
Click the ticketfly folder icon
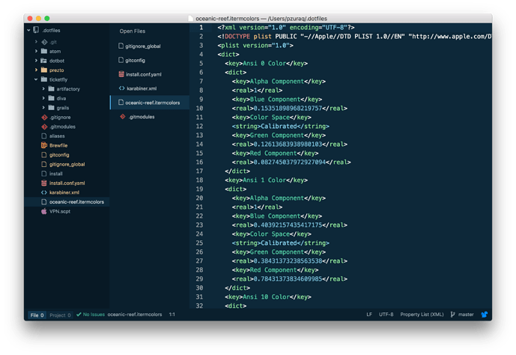(44, 79)
